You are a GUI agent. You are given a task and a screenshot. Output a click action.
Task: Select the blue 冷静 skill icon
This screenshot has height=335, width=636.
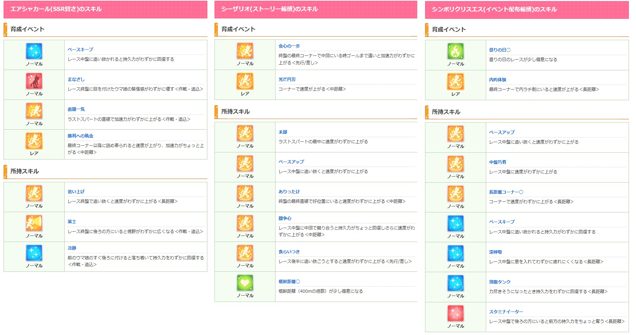[x=34, y=253]
